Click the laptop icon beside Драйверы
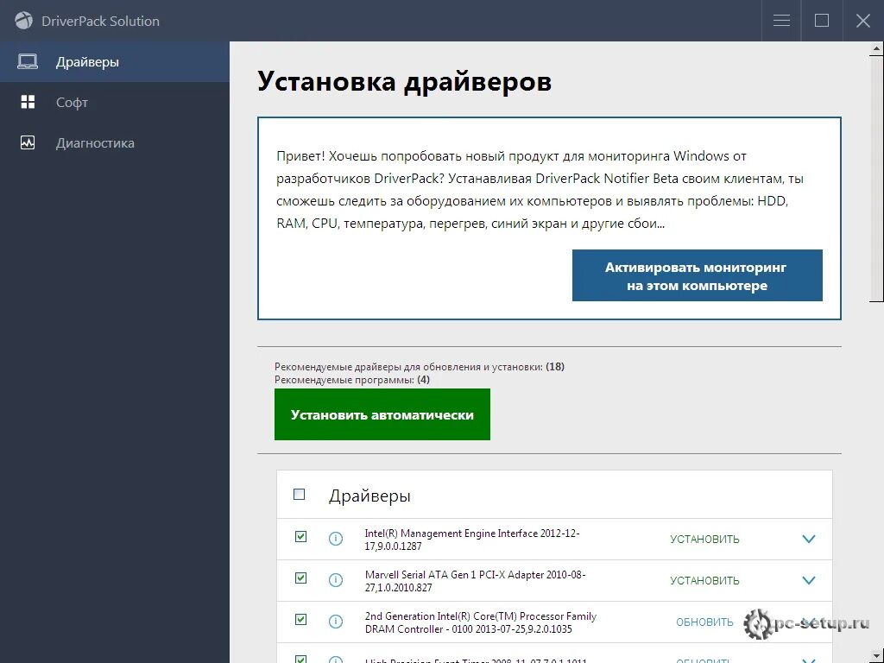This screenshot has width=884, height=663. click(27, 61)
